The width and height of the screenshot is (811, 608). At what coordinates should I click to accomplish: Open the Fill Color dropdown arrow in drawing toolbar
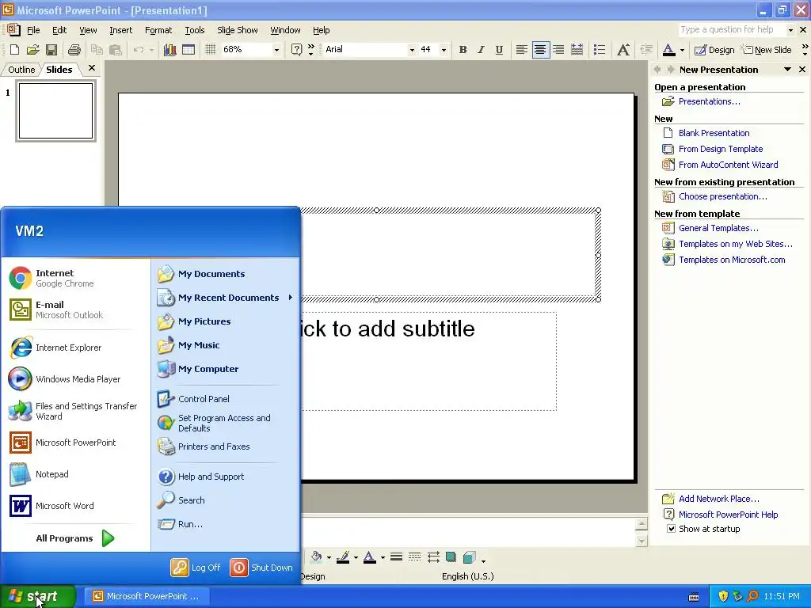[x=329, y=557]
